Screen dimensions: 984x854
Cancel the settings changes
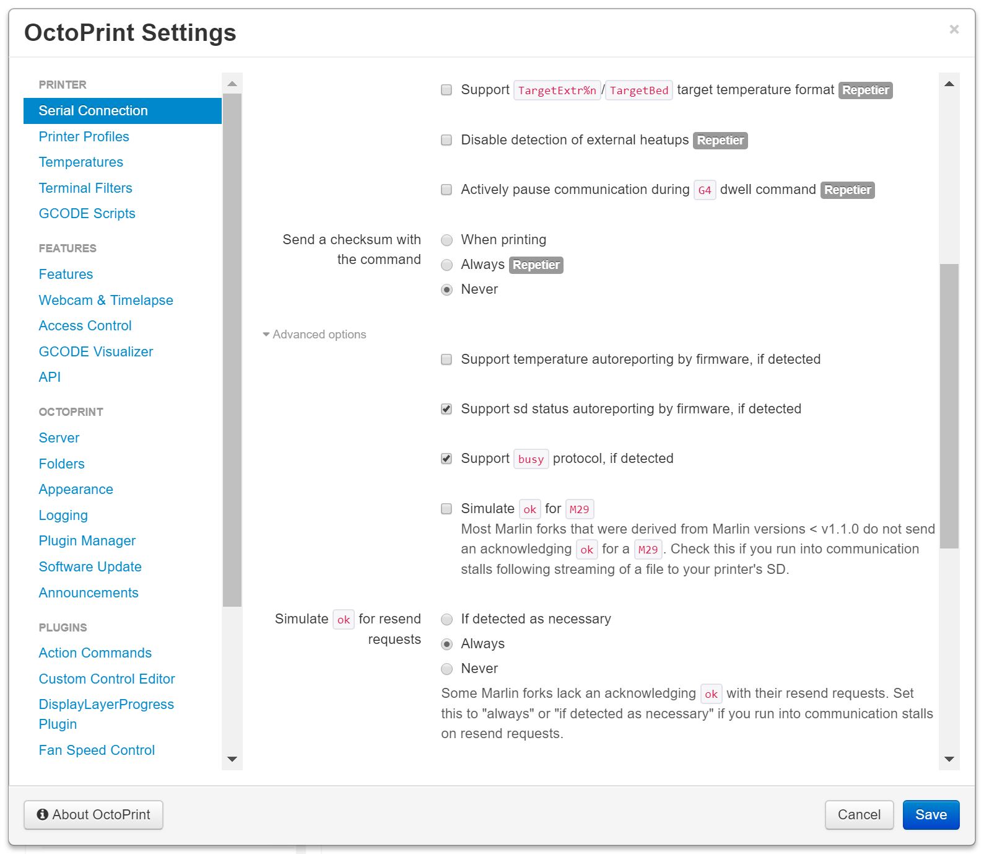(x=859, y=815)
